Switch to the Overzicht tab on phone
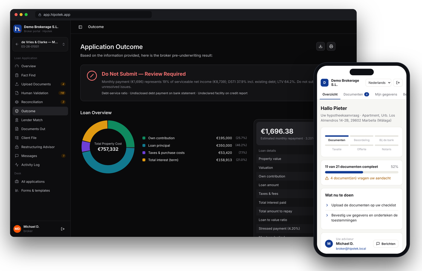This screenshot has height=271, width=422. (x=330, y=94)
